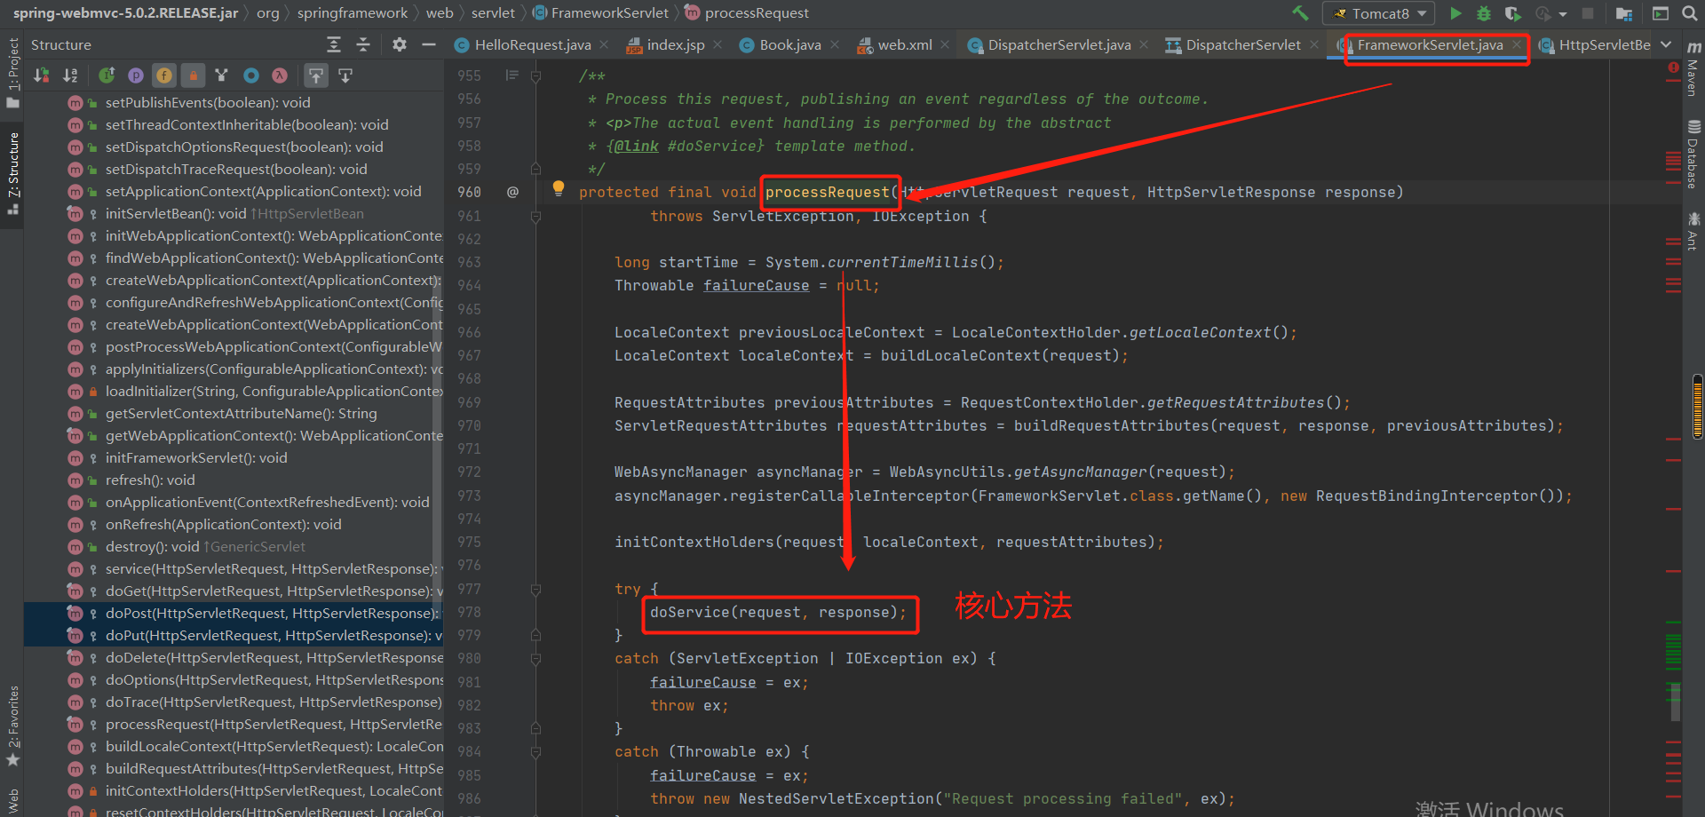Click the light bulb intention icon
Screen dimensions: 1705x817
pyautogui.click(x=559, y=188)
